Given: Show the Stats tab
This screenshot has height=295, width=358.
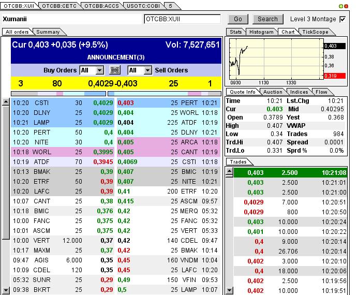Looking at the screenshot, I should point(236,32).
